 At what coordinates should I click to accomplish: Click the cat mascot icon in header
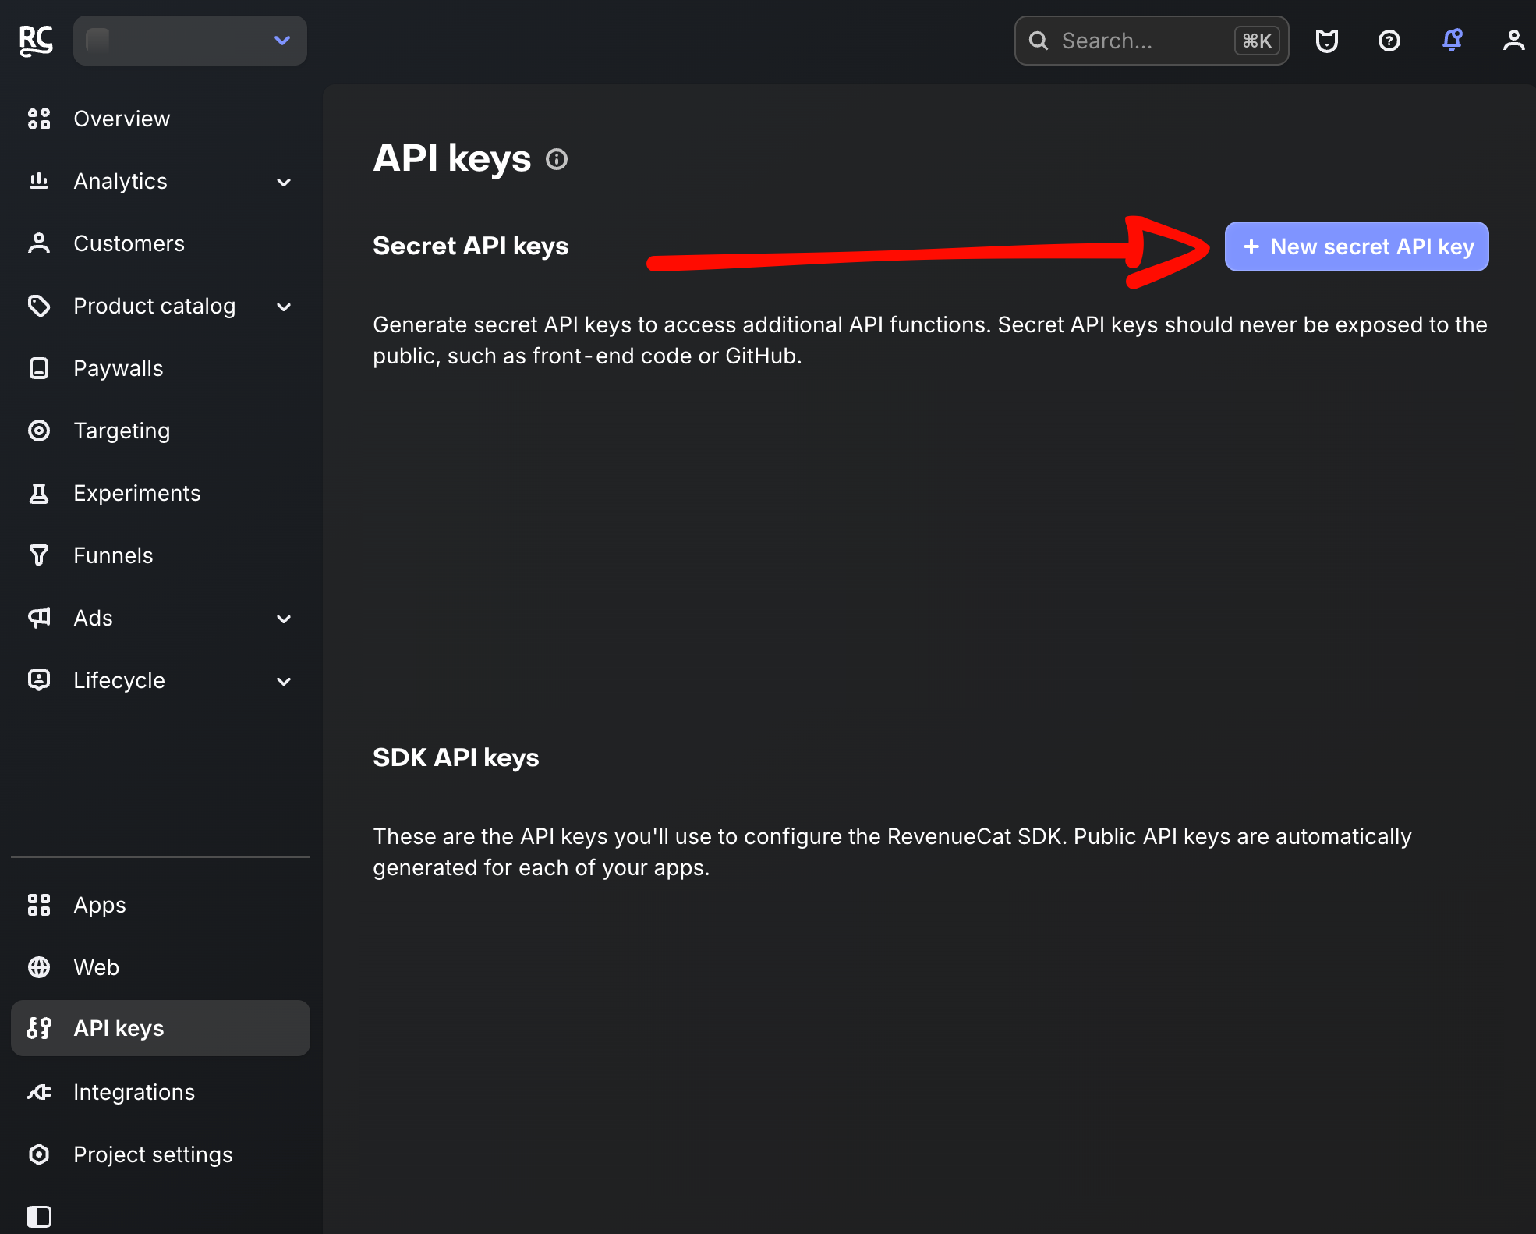point(1326,41)
